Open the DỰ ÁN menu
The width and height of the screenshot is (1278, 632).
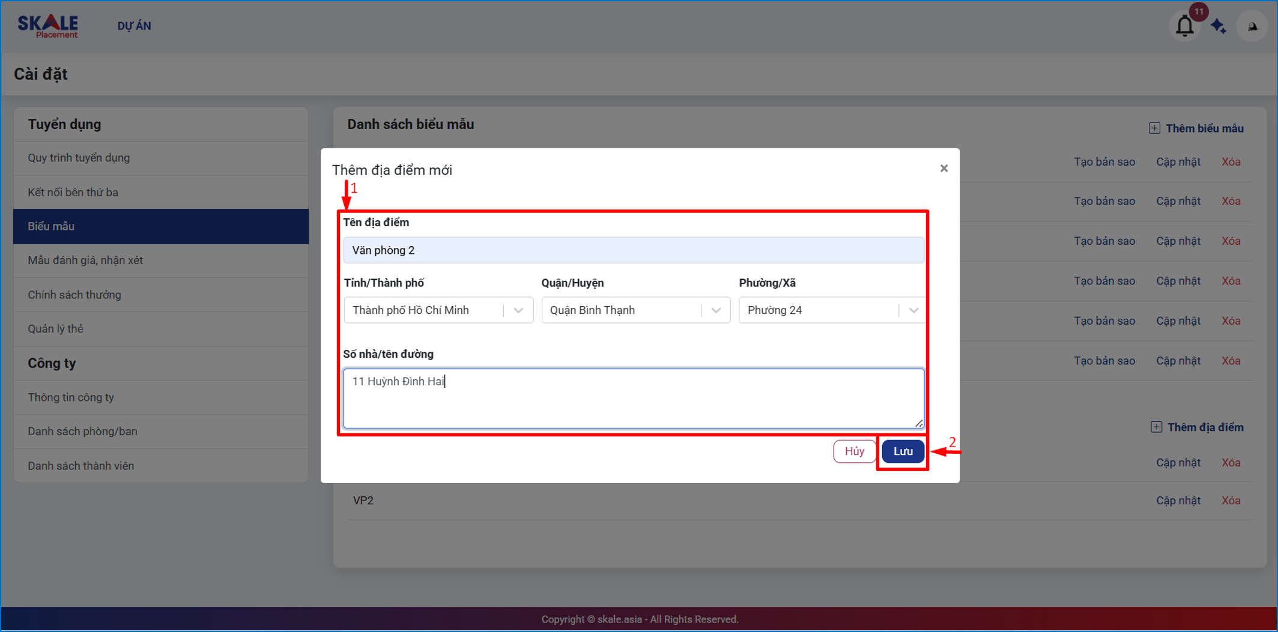click(x=134, y=26)
